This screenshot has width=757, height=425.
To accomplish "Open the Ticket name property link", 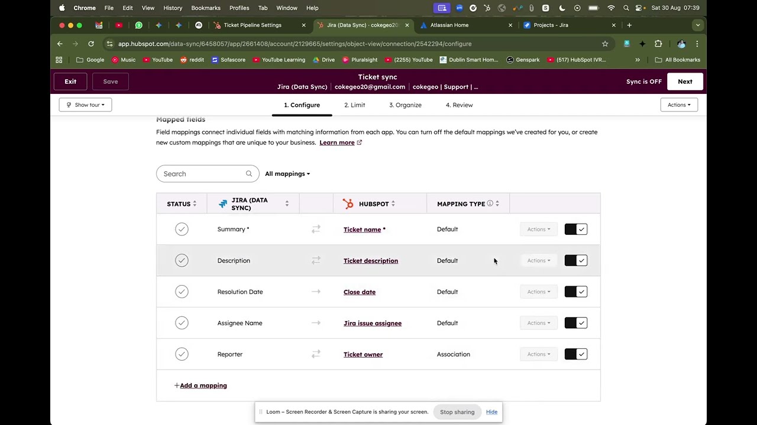I will pyautogui.click(x=362, y=230).
